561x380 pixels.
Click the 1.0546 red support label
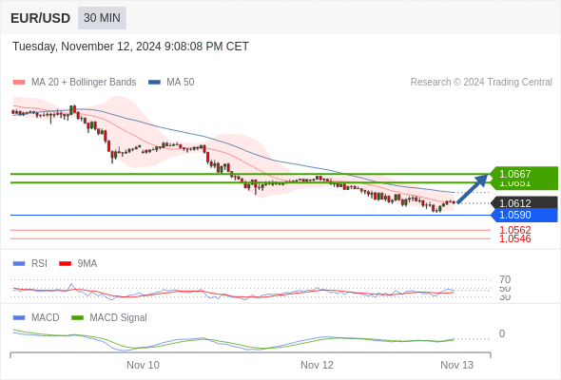(x=514, y=238)
